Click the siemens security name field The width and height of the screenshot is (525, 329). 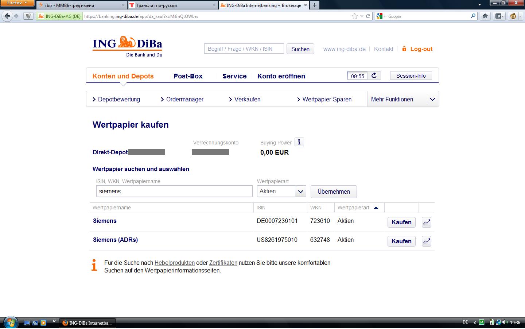click(x=174, y=191)
